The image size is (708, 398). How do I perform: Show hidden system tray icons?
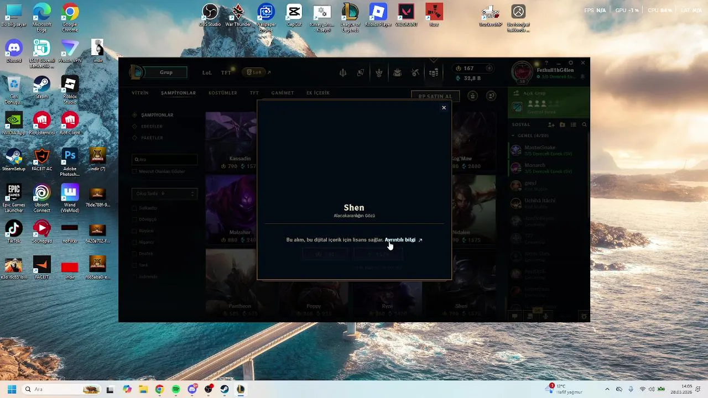pyautogui.click(x=607, y=389)
